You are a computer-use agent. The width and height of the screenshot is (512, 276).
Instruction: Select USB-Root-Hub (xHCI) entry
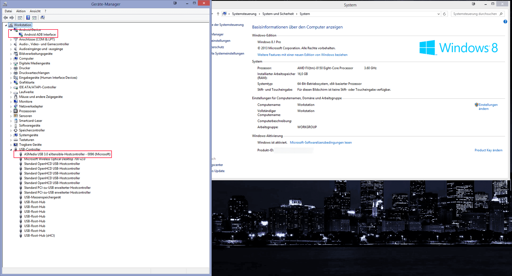coord(39,236)
